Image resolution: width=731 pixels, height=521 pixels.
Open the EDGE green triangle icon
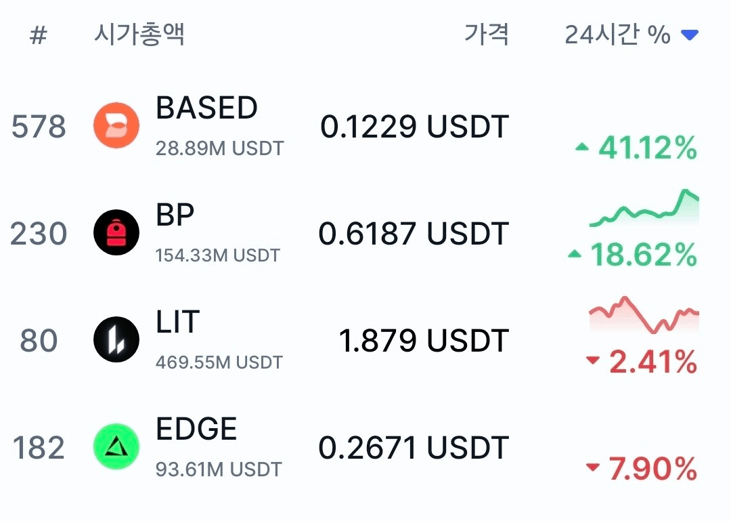click(116, 446)
